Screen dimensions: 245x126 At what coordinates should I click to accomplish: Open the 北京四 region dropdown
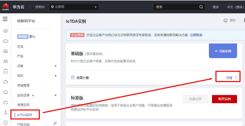pyautogui.click(x=74, y=7)
